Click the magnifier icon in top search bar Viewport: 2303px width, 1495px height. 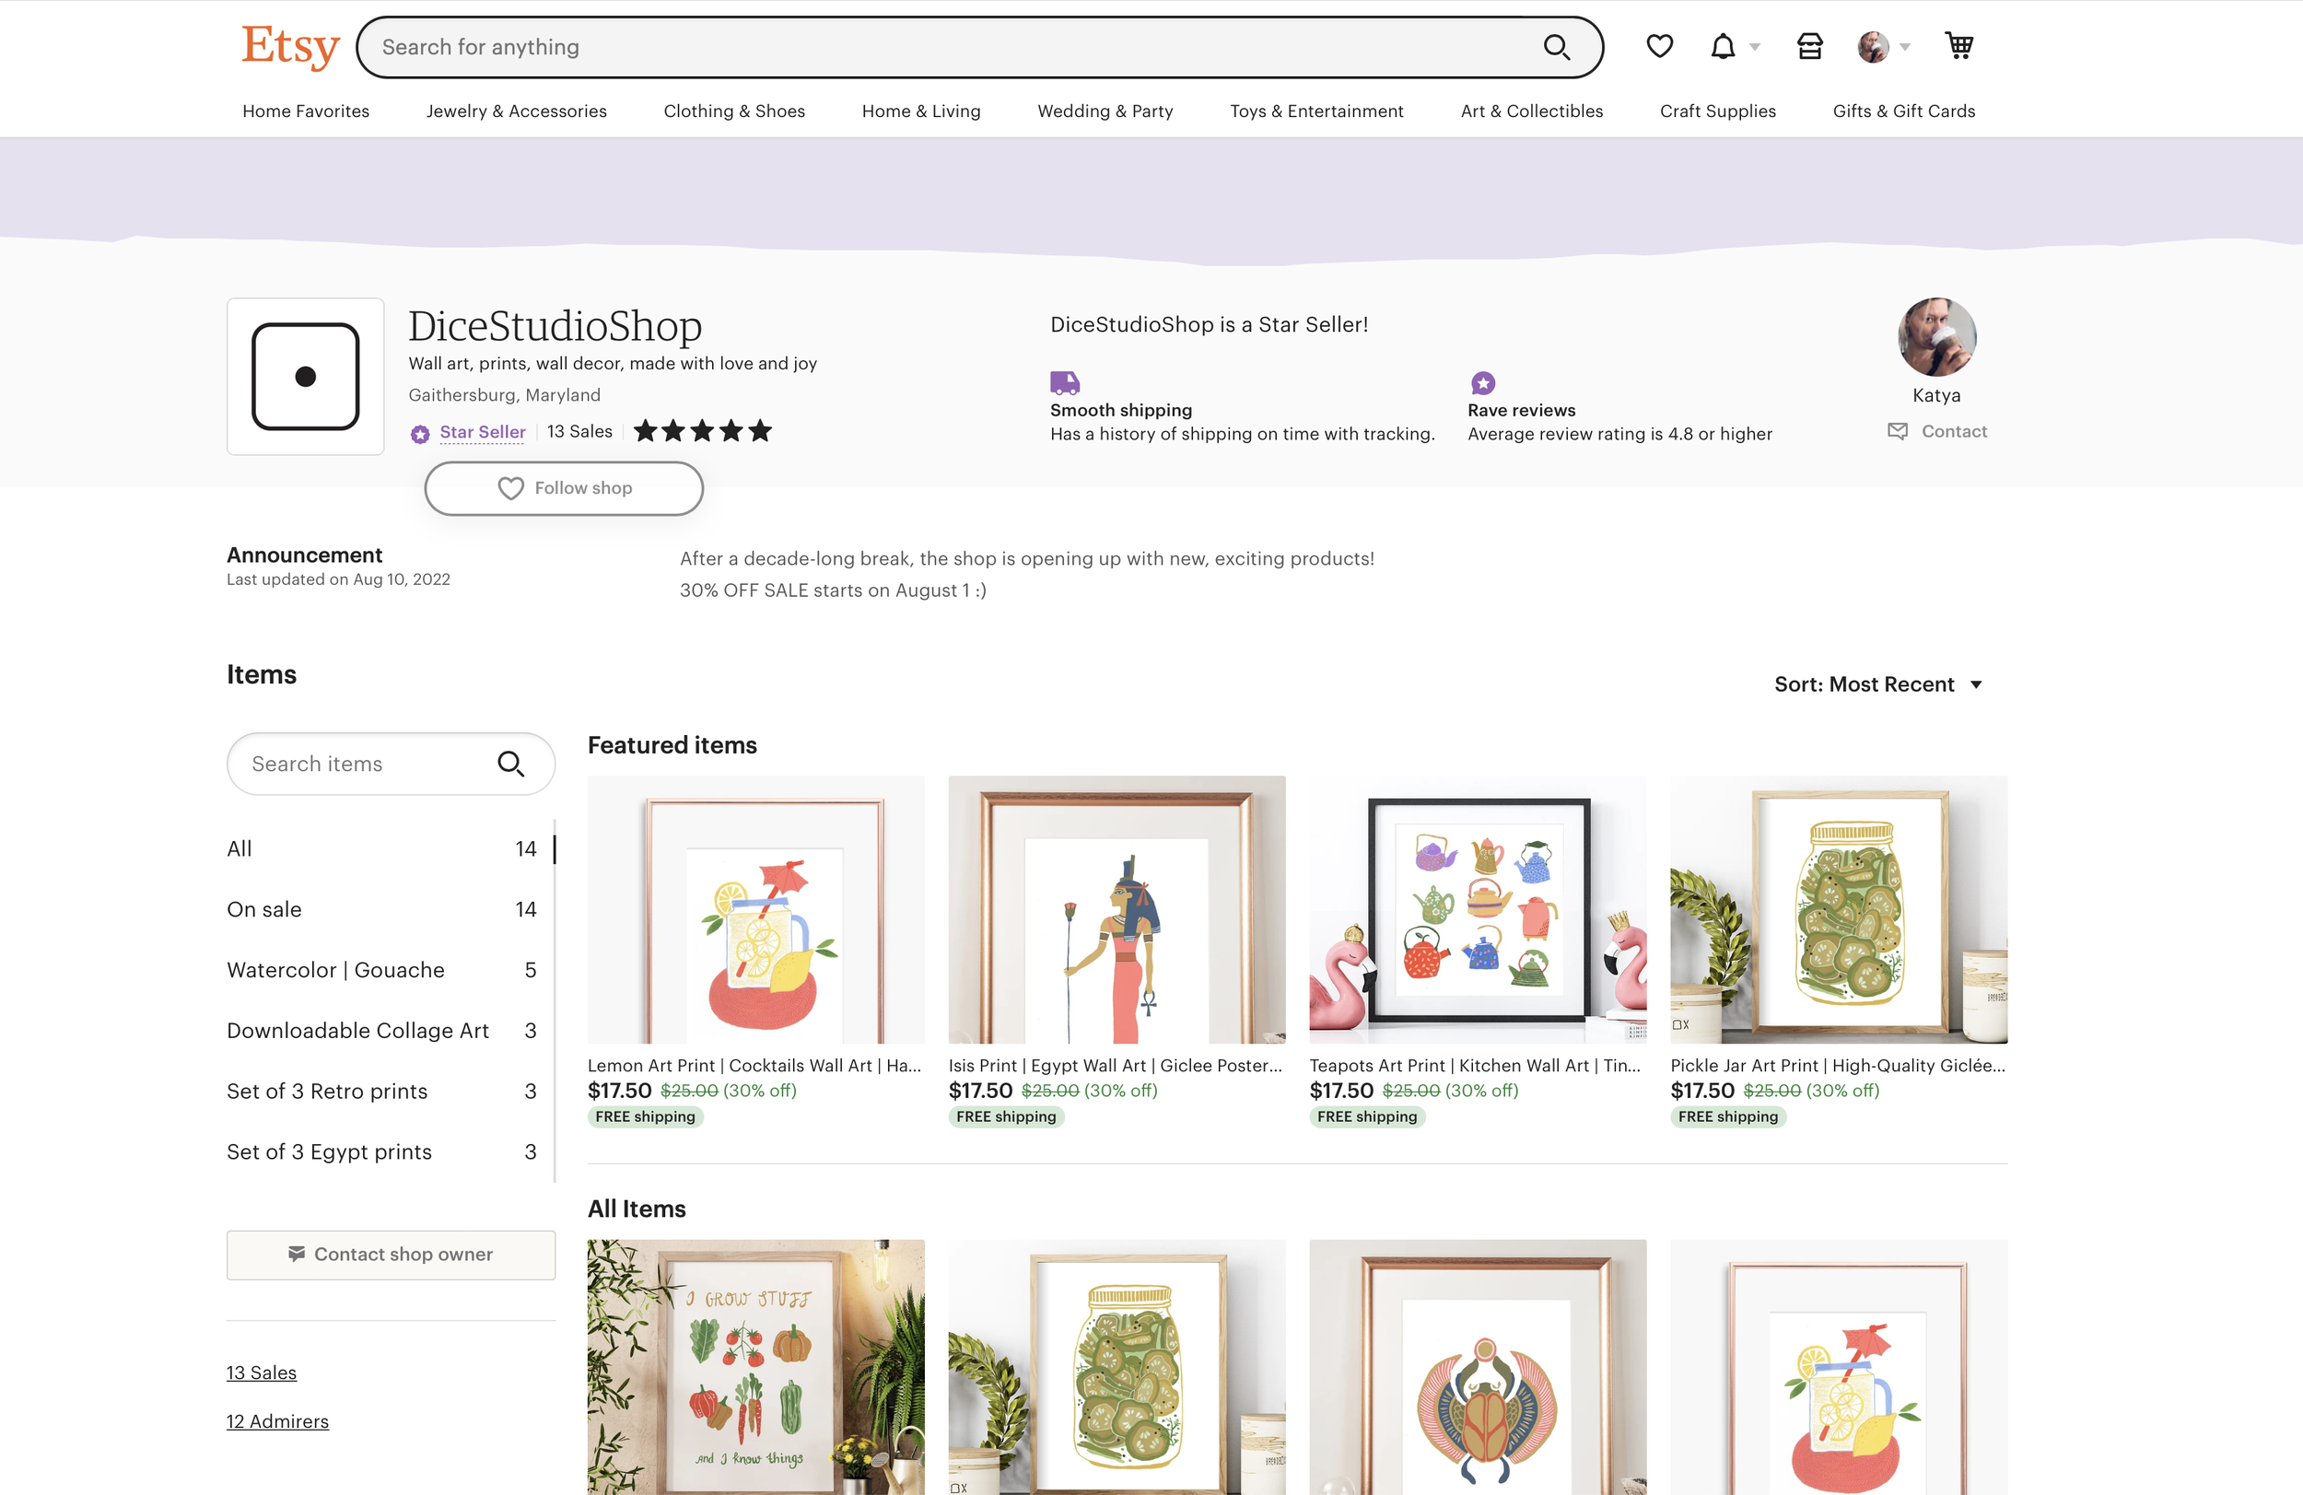coord(1556,46)
